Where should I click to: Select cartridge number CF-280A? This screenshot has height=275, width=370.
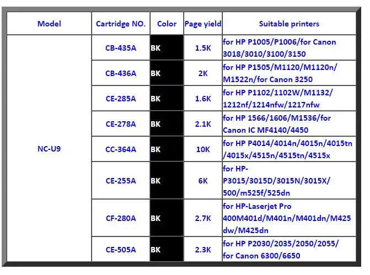(x=121, y=218)
